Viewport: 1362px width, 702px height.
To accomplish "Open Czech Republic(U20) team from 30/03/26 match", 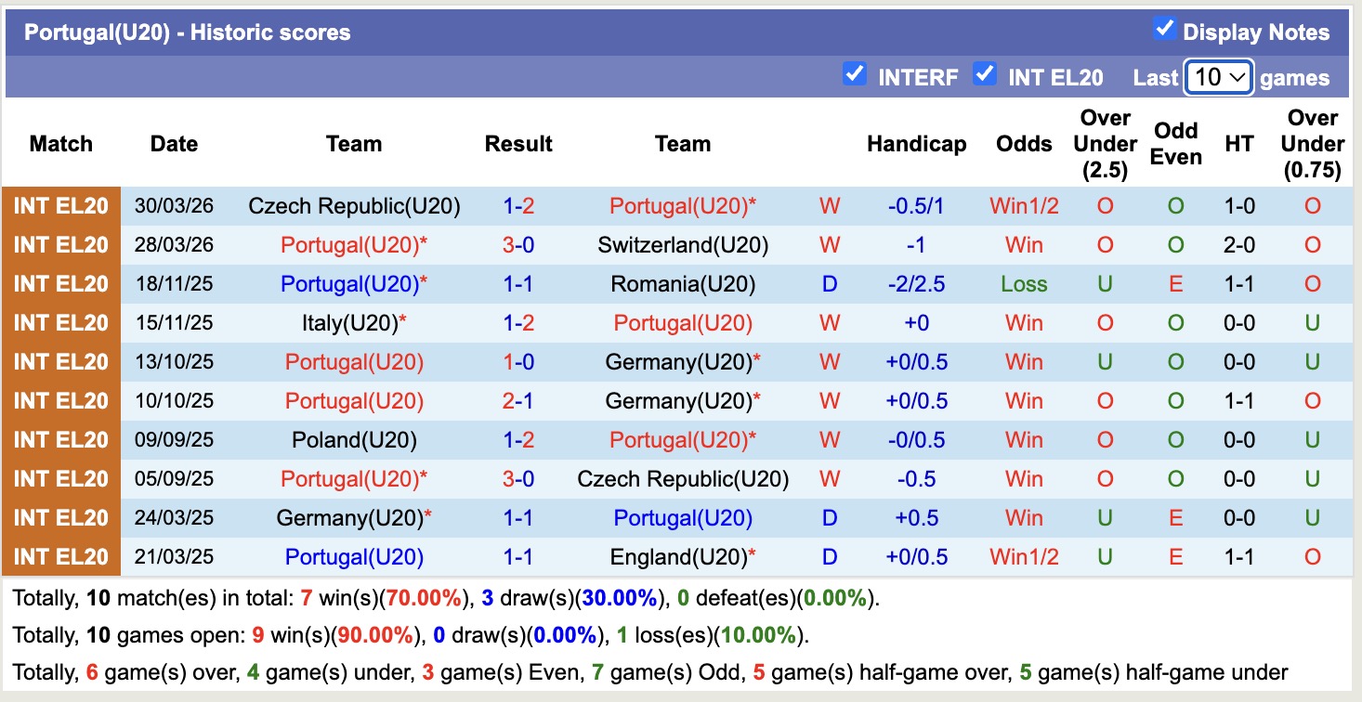I will click(354, 206).
